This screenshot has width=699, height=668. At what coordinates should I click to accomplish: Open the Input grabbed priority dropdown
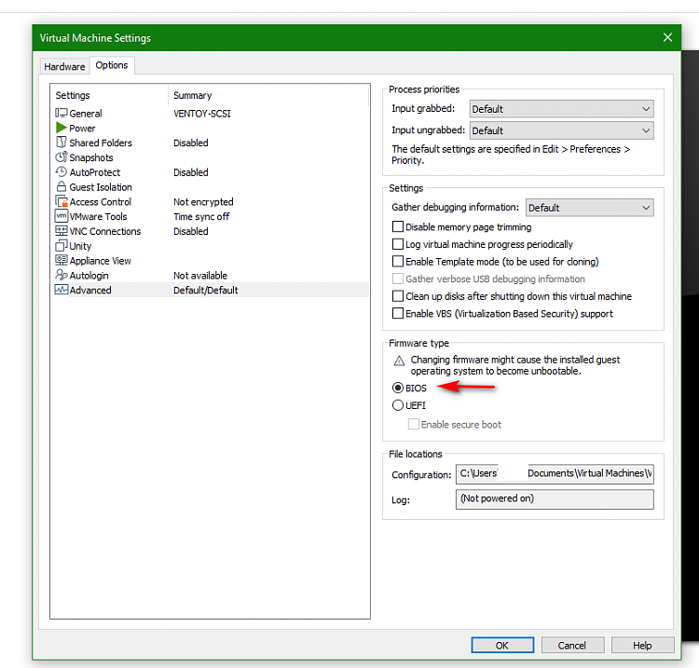point(562,109)
